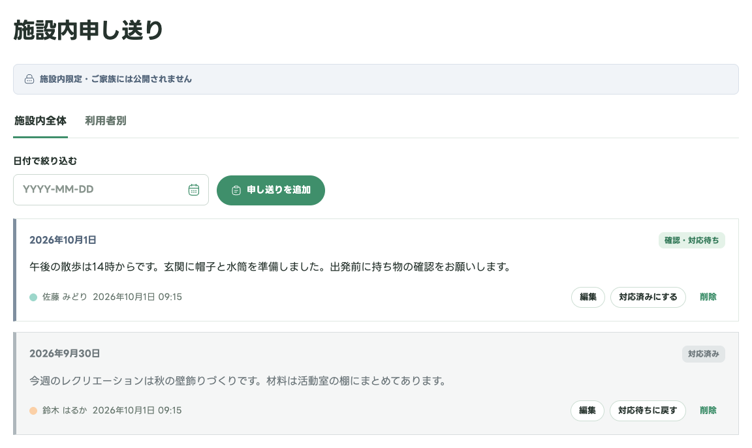
Task: Switch to the 利用者別 tab
Action: [106, 121]
